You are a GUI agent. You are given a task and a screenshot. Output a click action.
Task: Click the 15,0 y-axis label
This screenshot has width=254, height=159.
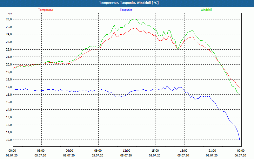click(9, 102)
